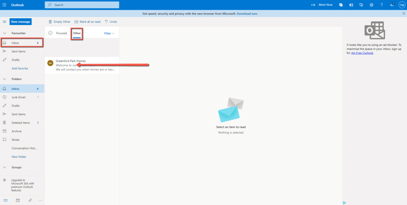Click Mark all as read
The height and width of the screenshot is (205, 407).
pyautogui.click(x=88, y=22)
